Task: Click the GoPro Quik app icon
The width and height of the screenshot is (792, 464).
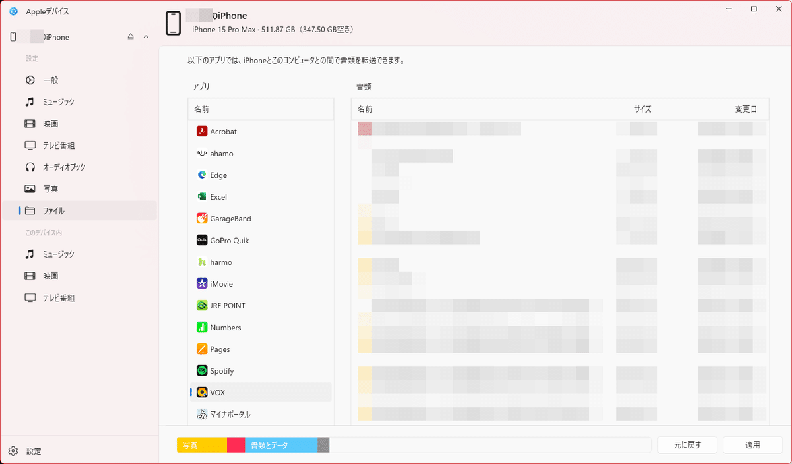Action: point(202,240)
